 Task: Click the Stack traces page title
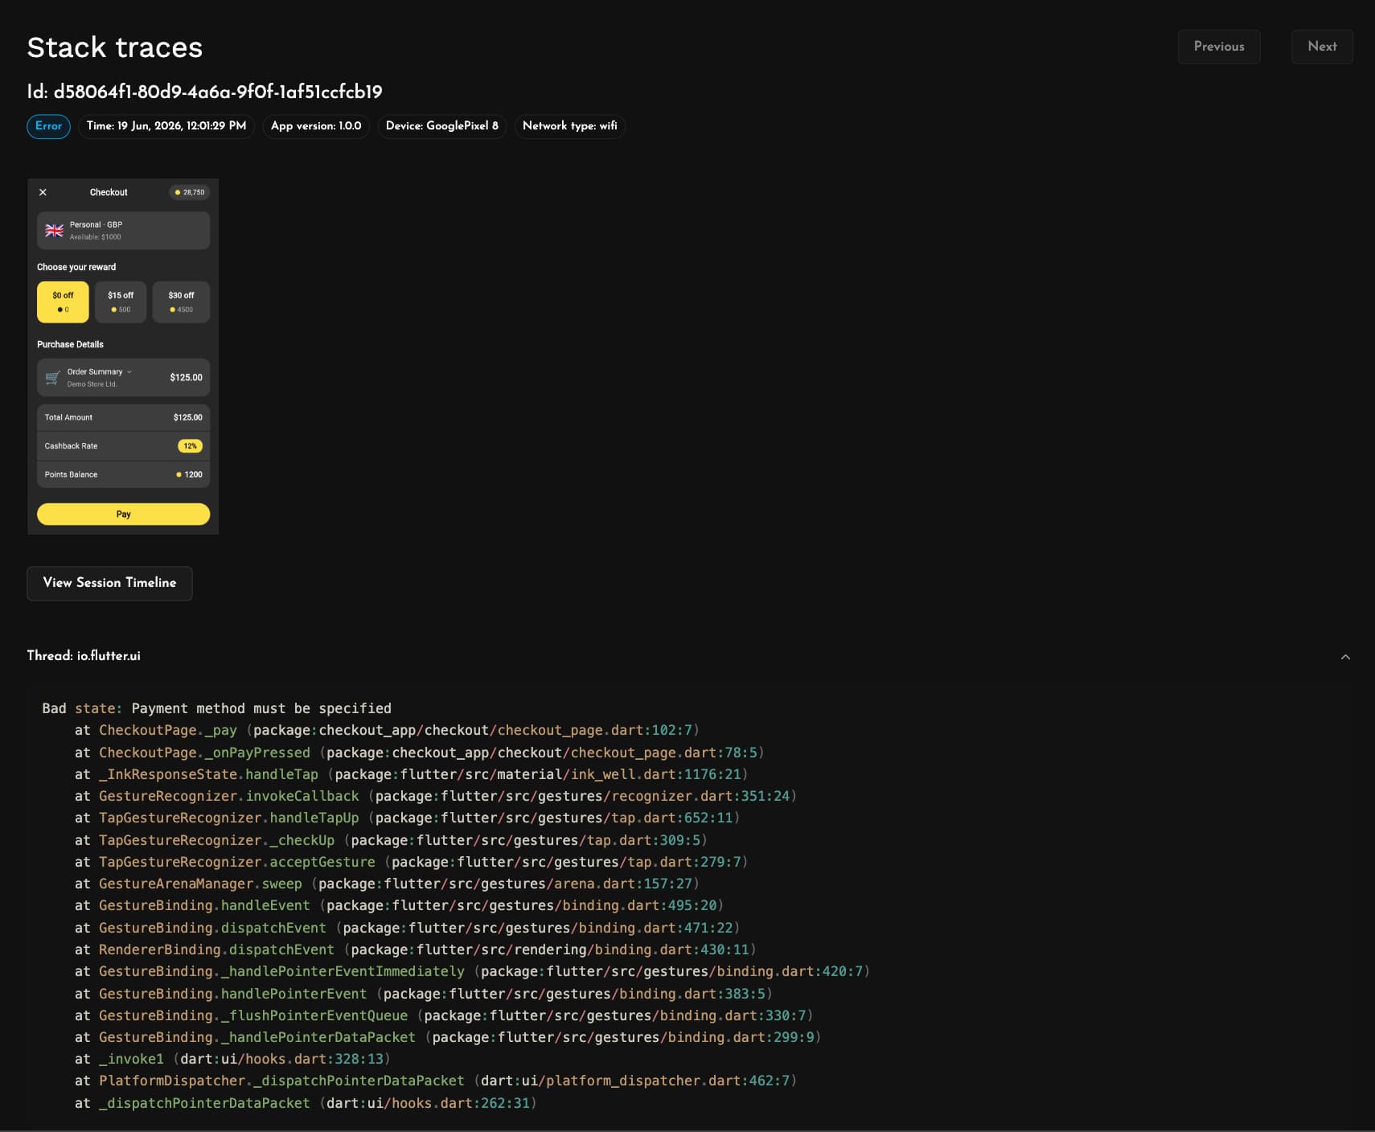115,47
